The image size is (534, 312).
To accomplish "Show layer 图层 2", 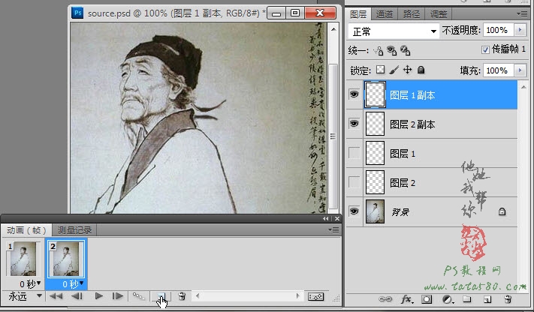I will 354,182.
